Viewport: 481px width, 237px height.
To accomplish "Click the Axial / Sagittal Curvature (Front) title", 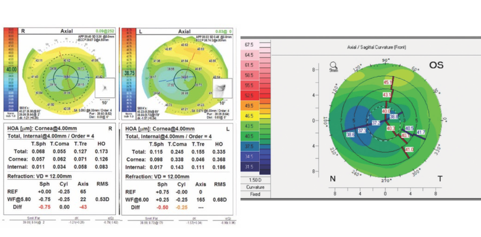I will pos(376,47).
